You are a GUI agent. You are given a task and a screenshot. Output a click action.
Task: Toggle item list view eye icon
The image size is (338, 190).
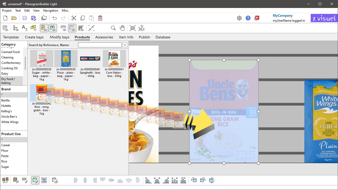pyautogui.click(x=5, y=28)
